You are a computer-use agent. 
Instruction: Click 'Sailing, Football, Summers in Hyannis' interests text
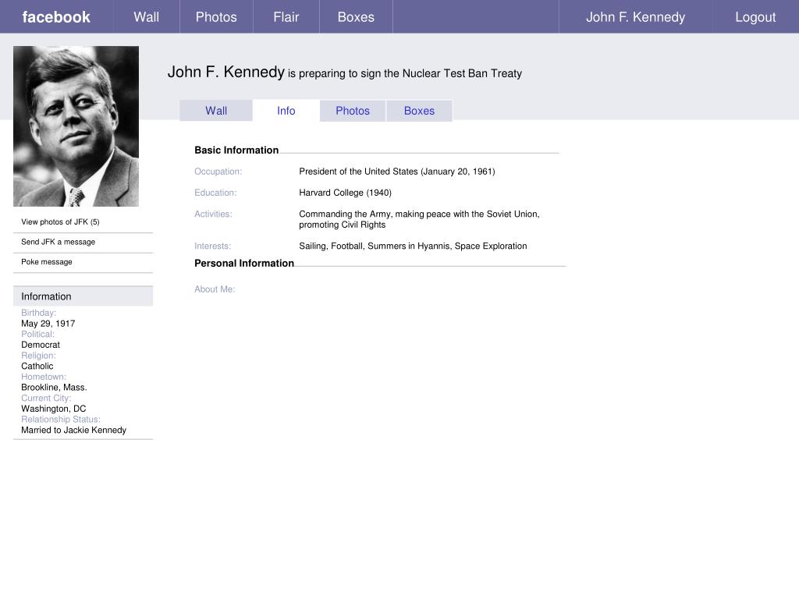tap(413, 246)
